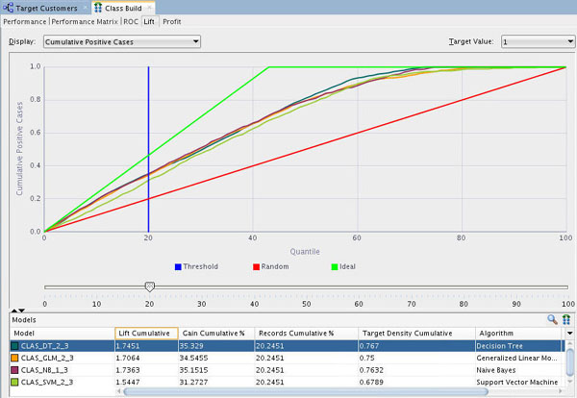Click the Ideal legend entry
Screen dimensions: 577x398
343,266
